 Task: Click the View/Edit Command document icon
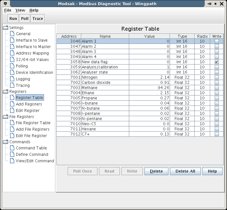tap(12, 161)
